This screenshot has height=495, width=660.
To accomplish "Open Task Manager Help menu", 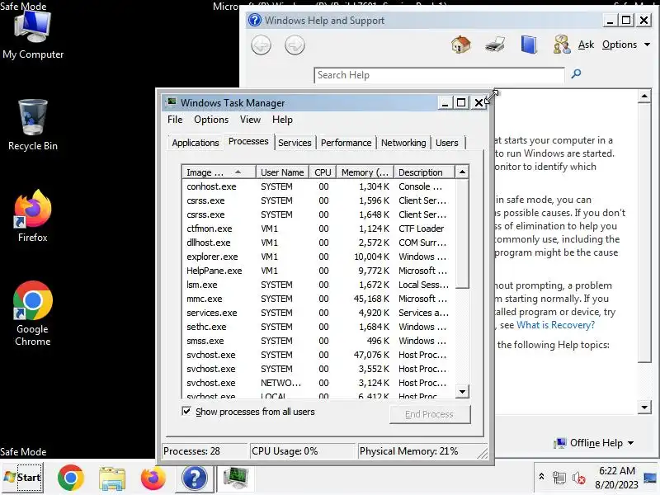I will [x=282, y=120].
